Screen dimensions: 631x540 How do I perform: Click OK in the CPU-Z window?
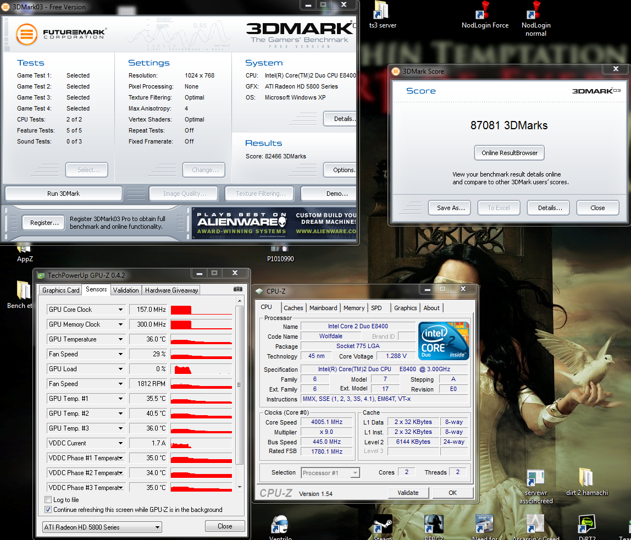[x=452, y=493]
